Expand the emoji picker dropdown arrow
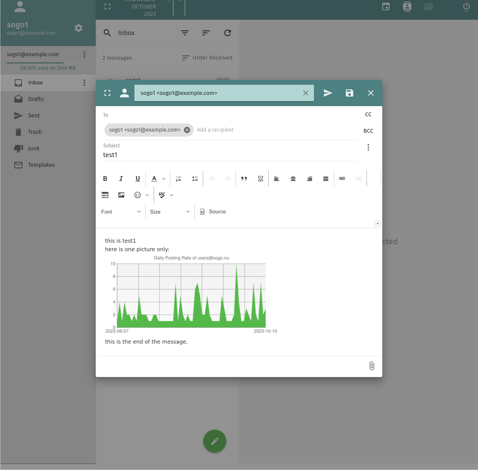Screen dimensions: 478x470 click(x=147, y=195)
